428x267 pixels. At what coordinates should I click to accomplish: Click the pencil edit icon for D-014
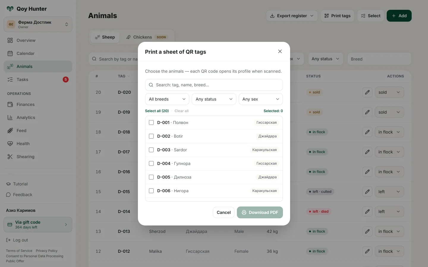coord(367,212)
